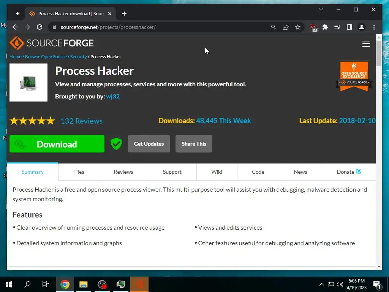Viewport: 389px width, 292px height.
Task: Click the SourceForge logo
Action: 52,43
